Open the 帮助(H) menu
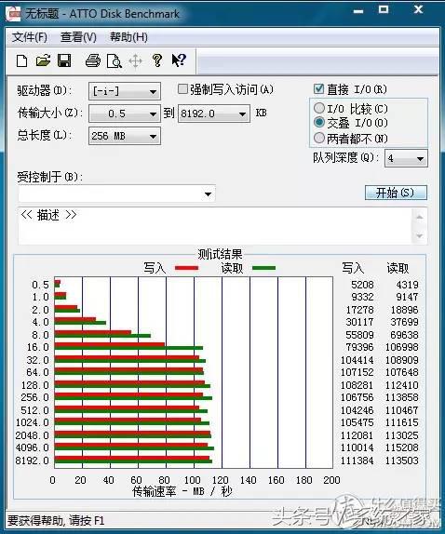445x534 pixels. pyautogui.click(x=128, y=37)
